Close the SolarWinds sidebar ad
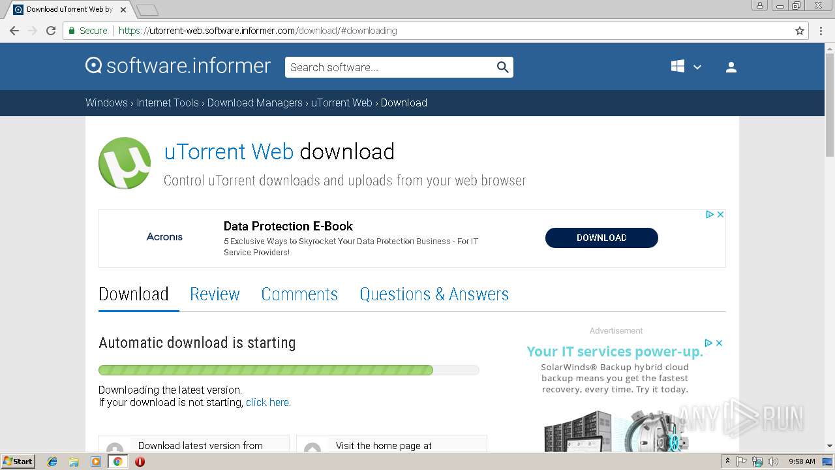Viewport: 835px width, 470px height. pos(719,343)
